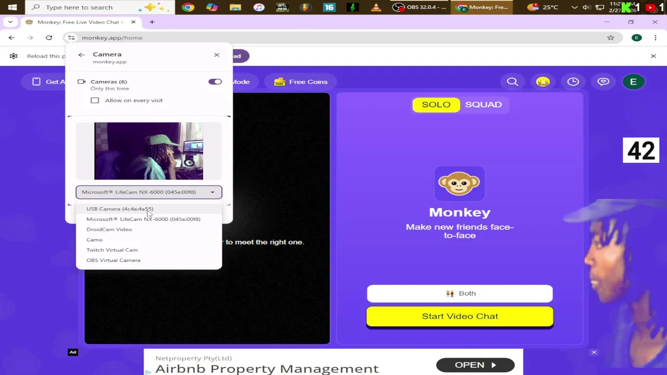Open new browser tab
Image resolution: width=667 pixels, height=375 pixels.
(x=152, y=22)
